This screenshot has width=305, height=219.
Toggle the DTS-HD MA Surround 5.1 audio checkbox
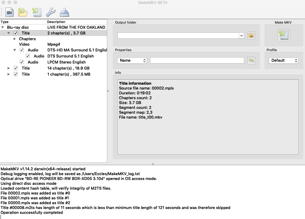[22, 50]
